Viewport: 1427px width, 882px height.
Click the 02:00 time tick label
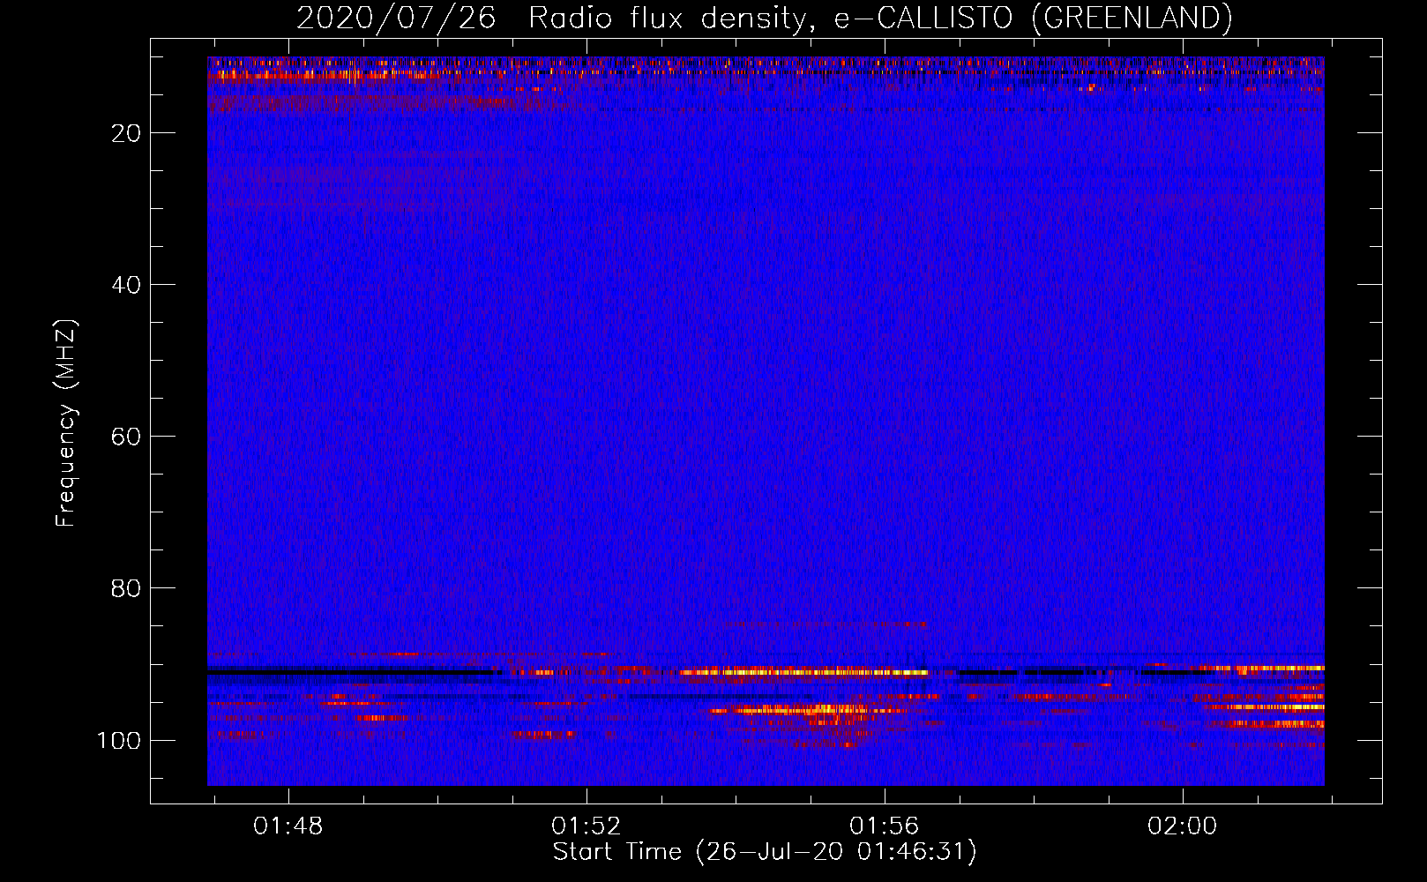click(x=1182, y=826)
